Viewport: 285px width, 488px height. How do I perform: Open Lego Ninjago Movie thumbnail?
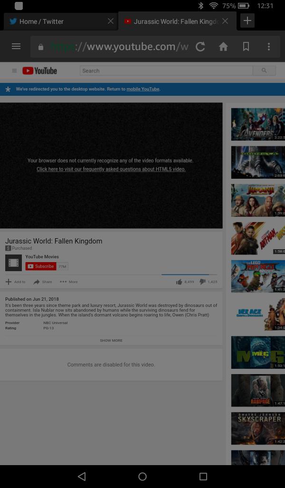[x=258, y=276]
